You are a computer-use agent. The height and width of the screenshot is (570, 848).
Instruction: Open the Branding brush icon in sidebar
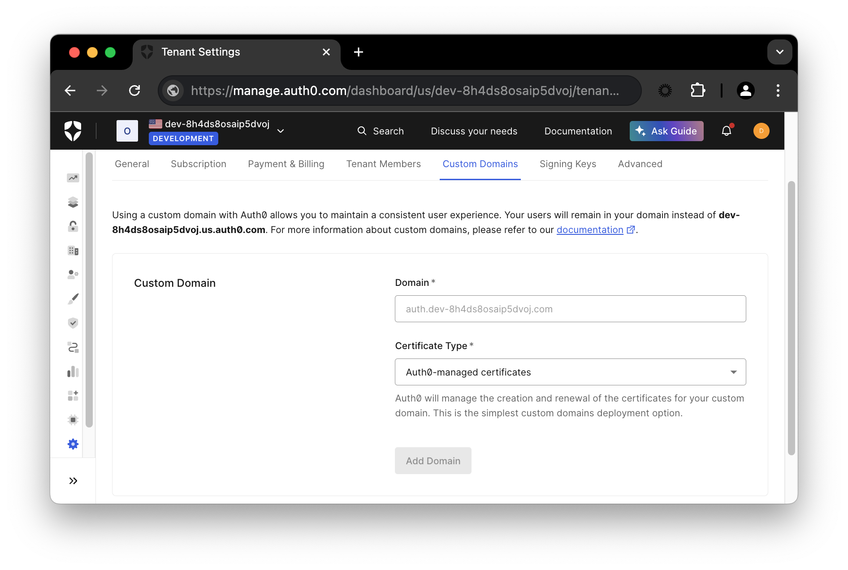click(73, 299)
